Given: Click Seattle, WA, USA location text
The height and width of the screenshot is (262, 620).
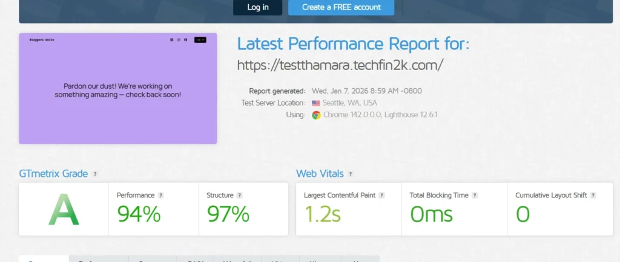Looking at the screenshot, I should click(349, 103).
